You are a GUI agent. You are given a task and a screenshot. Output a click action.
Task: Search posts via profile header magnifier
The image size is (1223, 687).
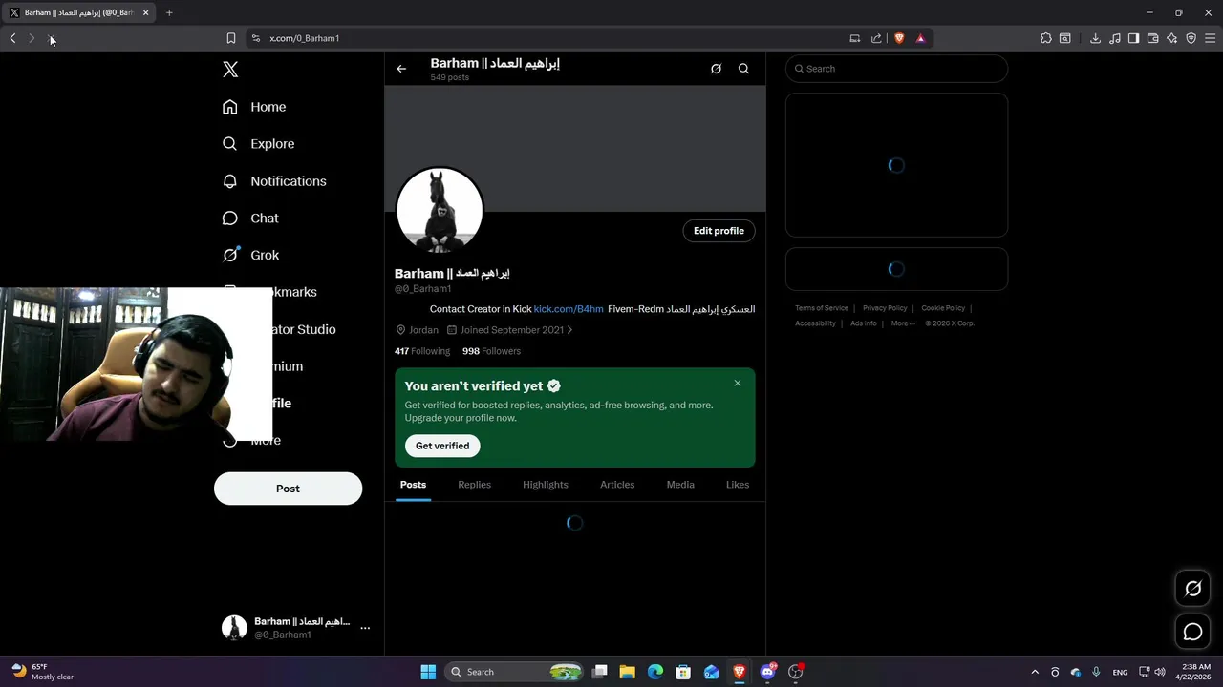pyautogui.click(x=743, y=69)
